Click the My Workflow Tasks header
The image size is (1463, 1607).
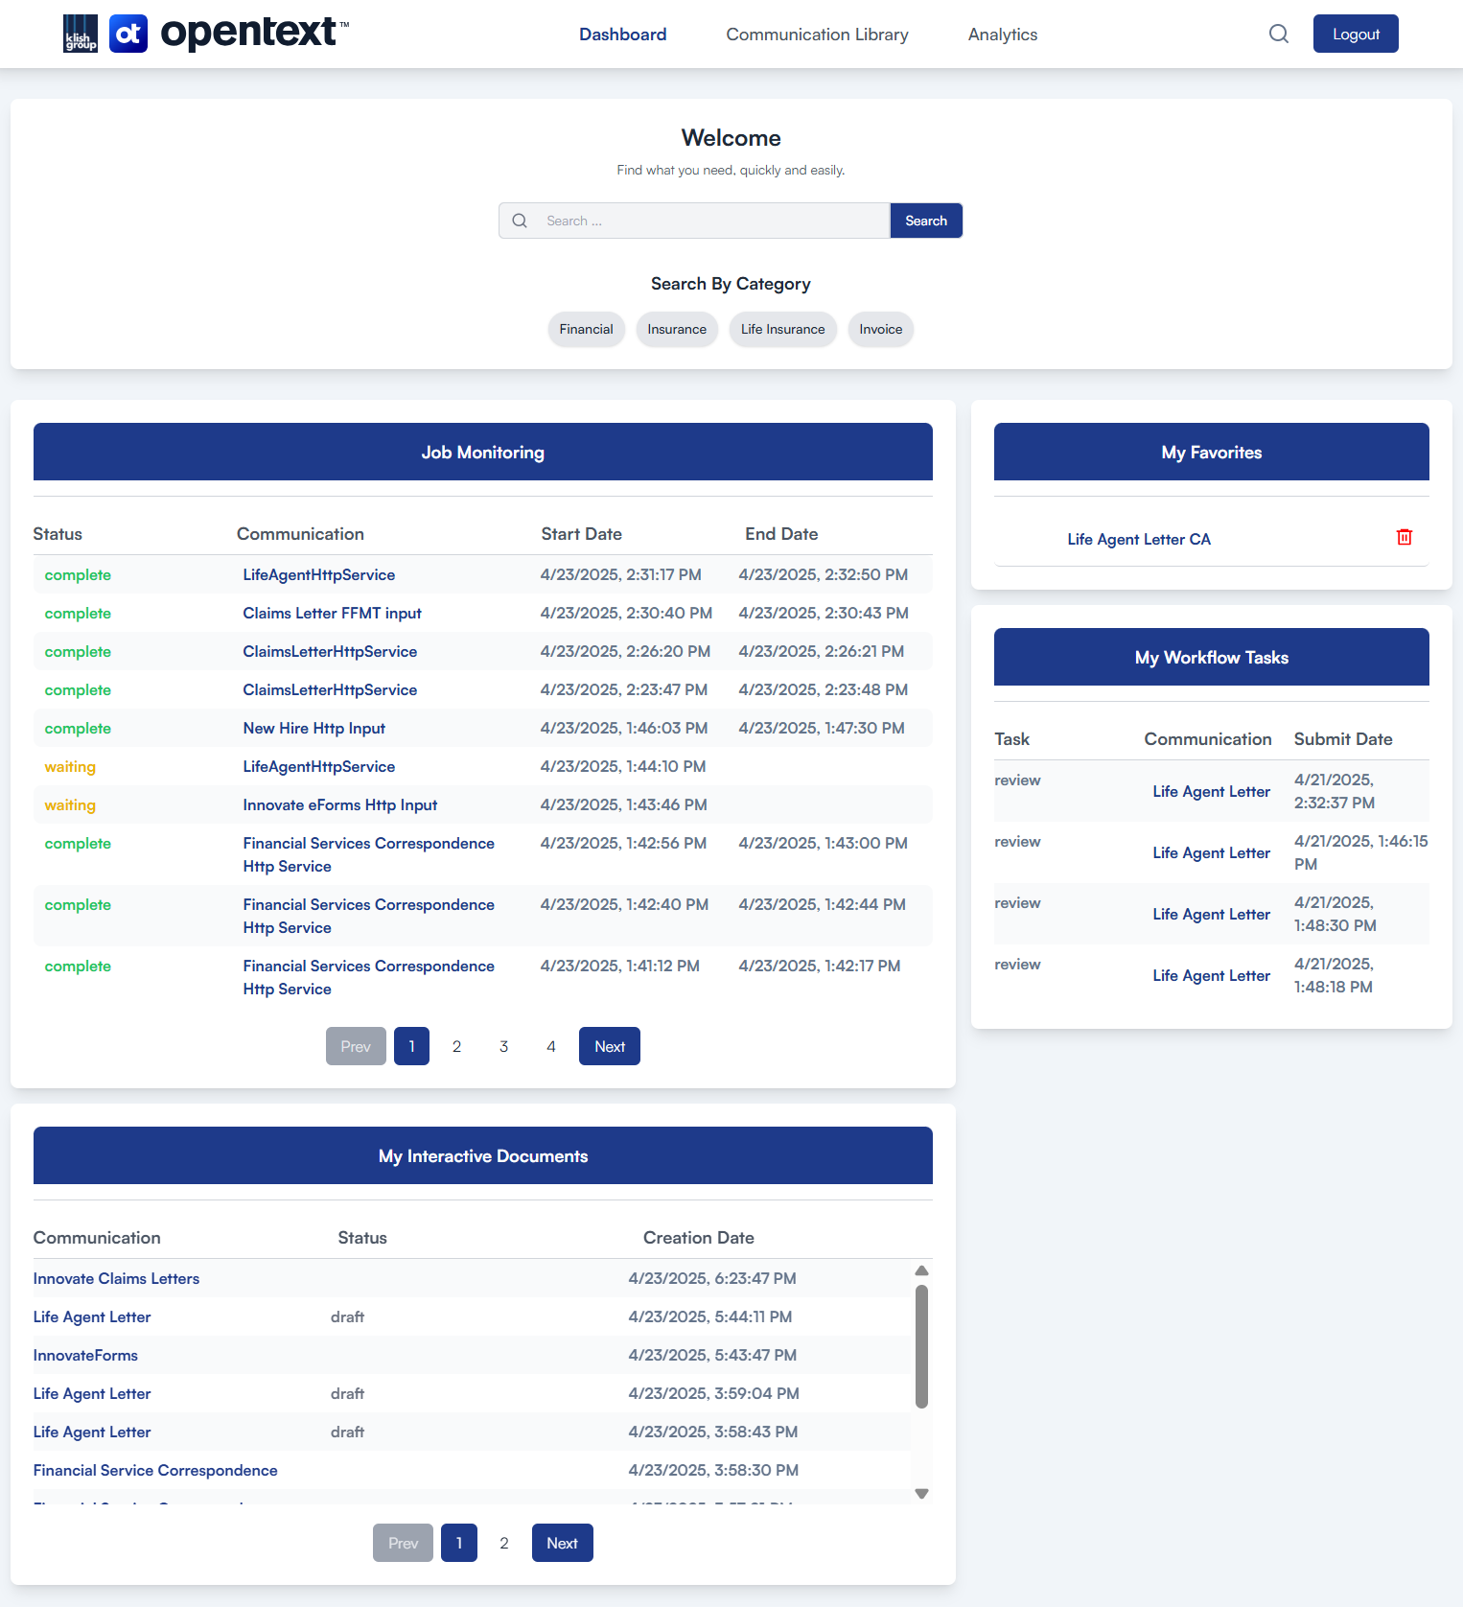pos(1212,657)
